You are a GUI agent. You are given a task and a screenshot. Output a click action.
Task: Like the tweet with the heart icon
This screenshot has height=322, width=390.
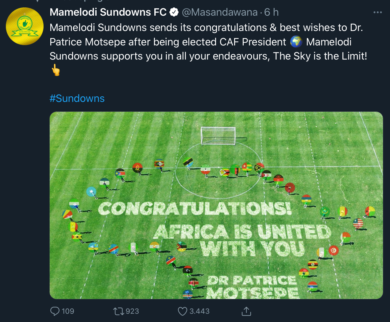tap(183, 311)
